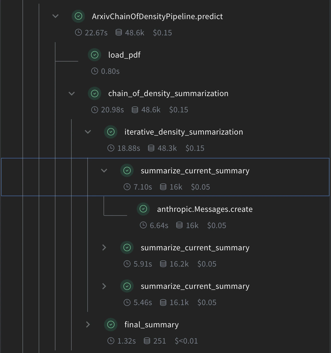This screenshot has width=331, height=353.
Task: Click the status icon on chain_of_density_summarization
Action: point(94,93)
